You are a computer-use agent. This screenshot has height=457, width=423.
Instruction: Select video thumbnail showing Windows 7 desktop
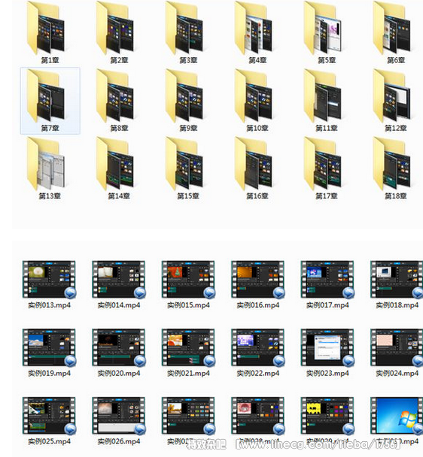tap(397, 416)
